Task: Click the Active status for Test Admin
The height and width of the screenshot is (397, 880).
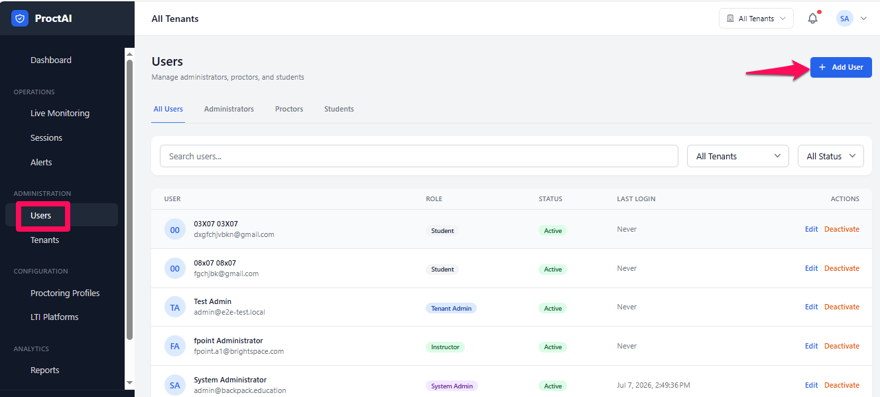Action: pos(552,308)
